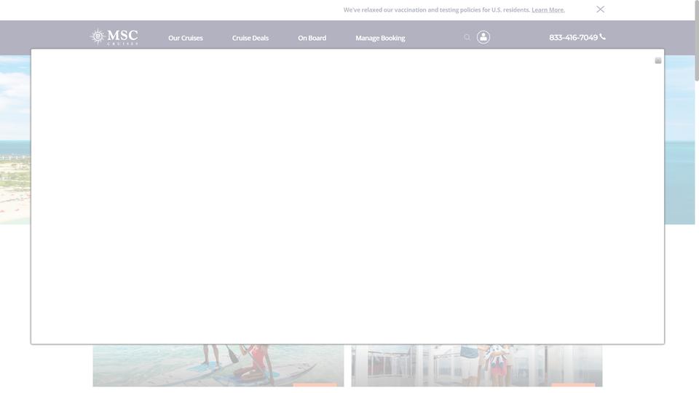Open the Manage Booking menu
Image resolution: width=699 pixels, height=393 pixels.
tap(380, 38)
